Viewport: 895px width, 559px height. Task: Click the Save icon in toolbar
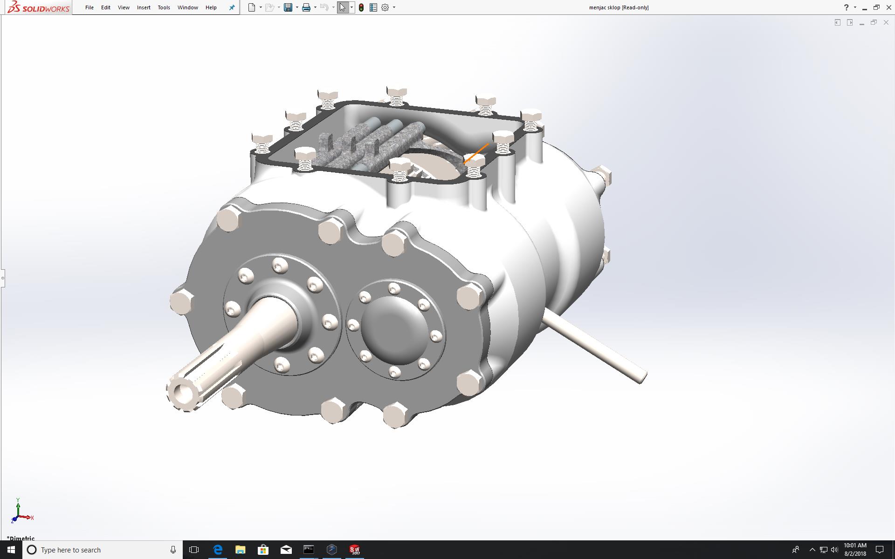click(x=288, y=7)
